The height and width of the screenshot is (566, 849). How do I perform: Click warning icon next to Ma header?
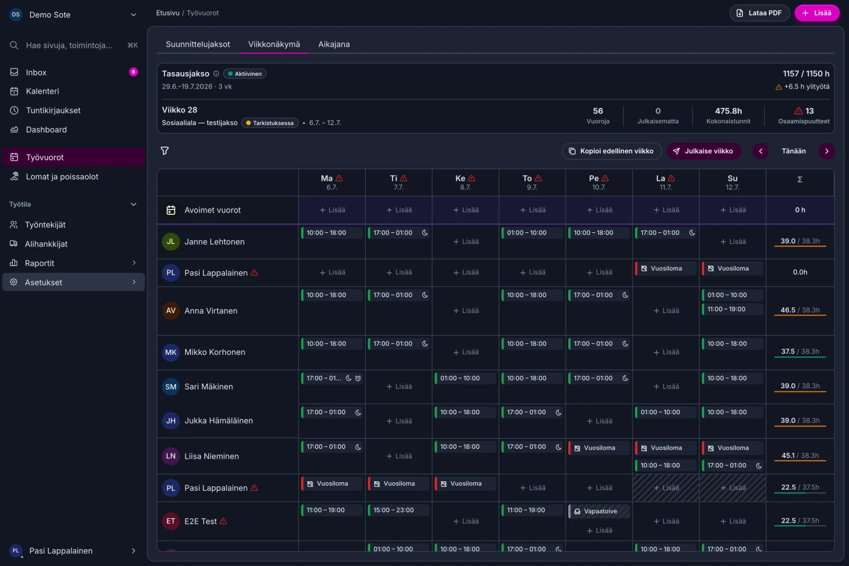click(x=339, y=178)
